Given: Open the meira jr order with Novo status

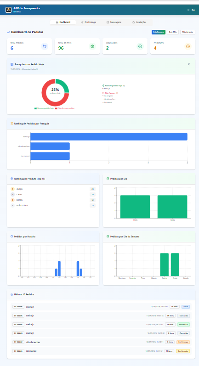Looking at the screenshot, I should coord(101,307).
